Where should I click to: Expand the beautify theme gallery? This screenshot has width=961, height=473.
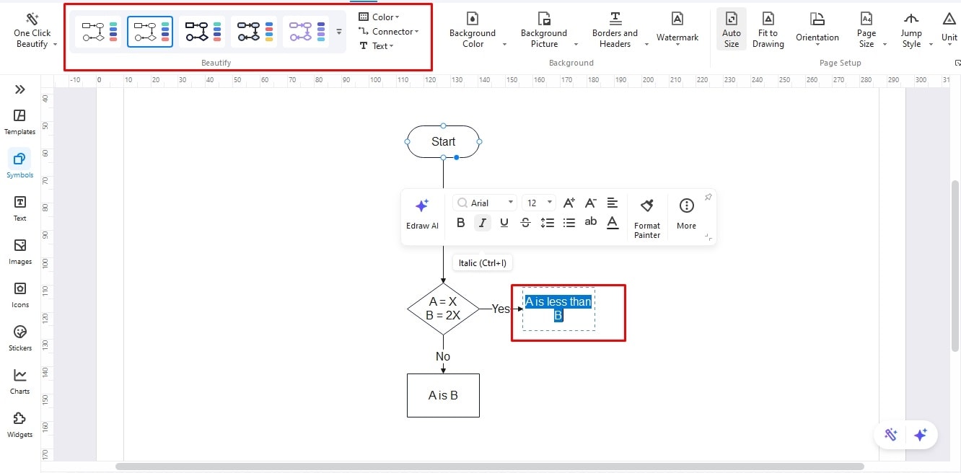339,32
